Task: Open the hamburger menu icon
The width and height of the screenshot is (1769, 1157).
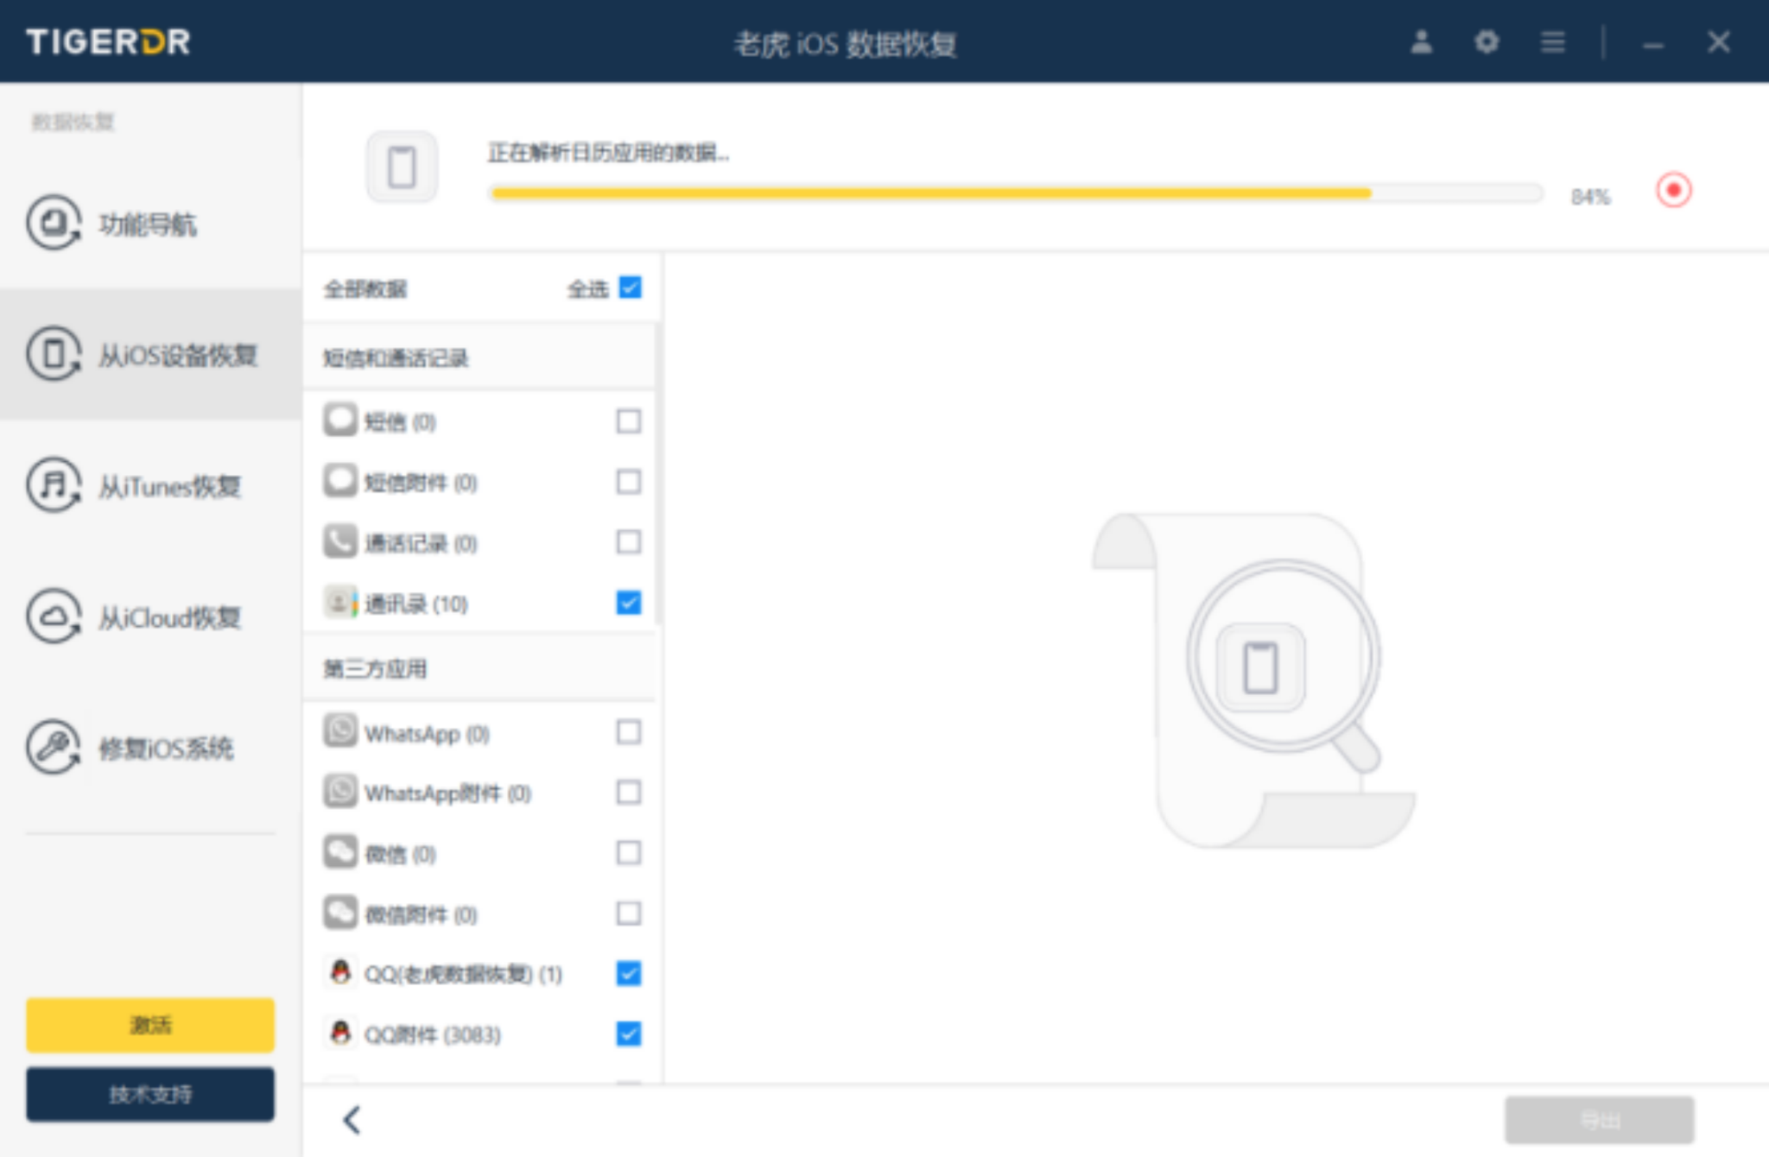Action: coord(1552,41)
